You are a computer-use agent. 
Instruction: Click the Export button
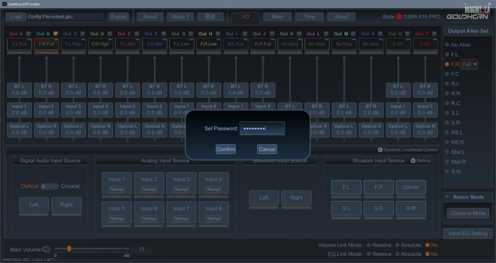point(119,17)
